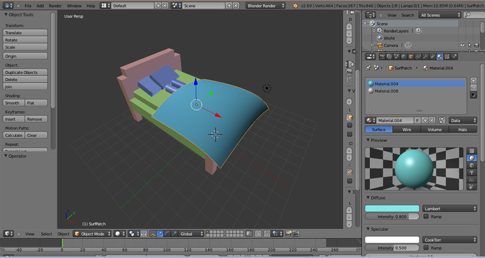485x258 pixels.
Task: Open World properties globe icon
Action: [403, 57]
